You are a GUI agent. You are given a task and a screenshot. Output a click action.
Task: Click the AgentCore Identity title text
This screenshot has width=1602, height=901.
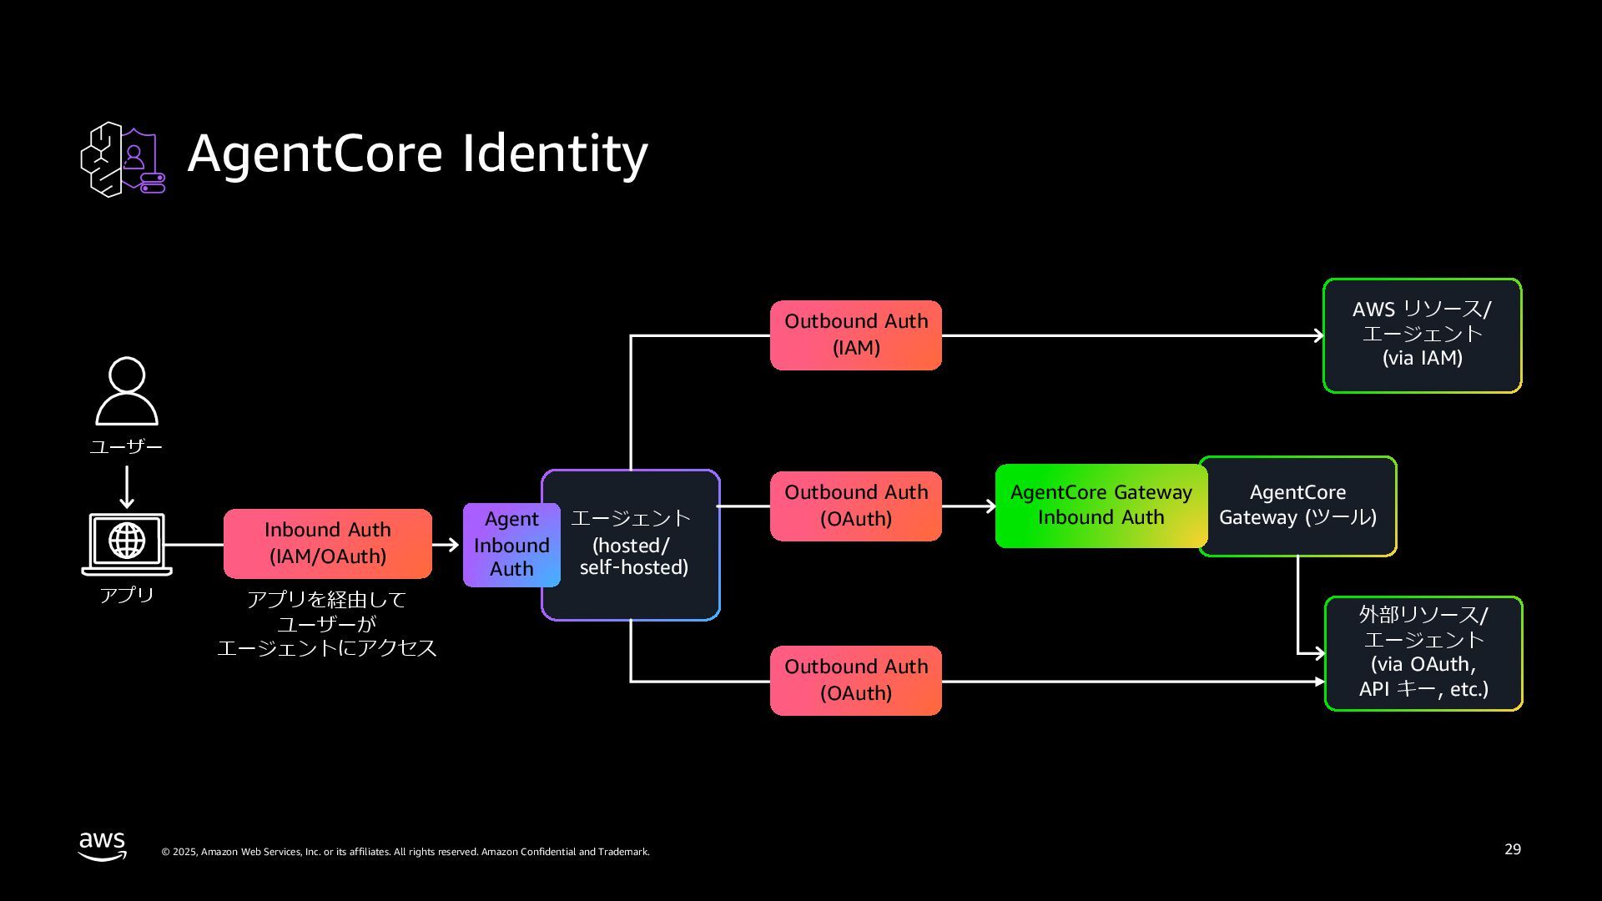(417, 154)
